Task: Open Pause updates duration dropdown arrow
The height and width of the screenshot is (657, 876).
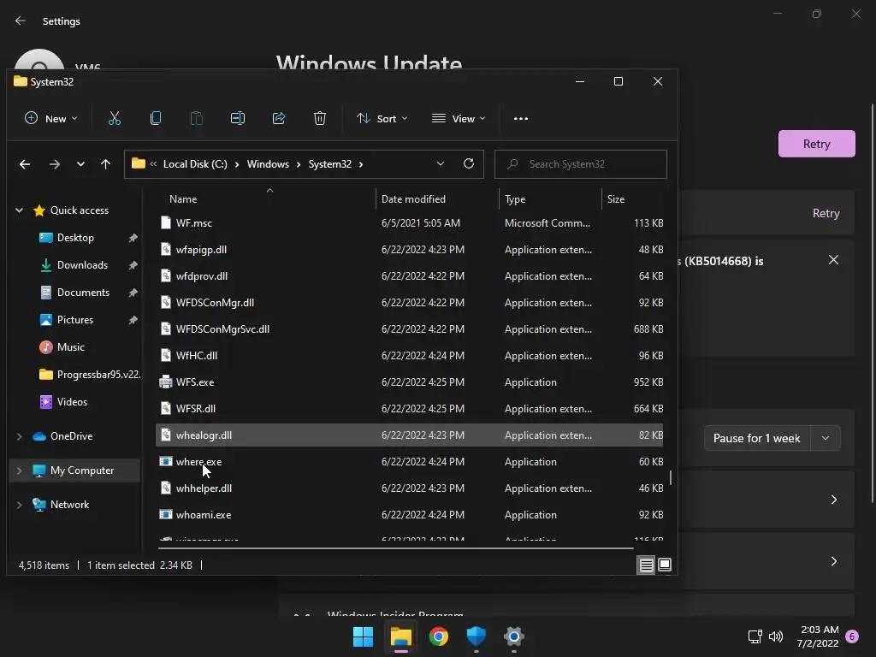Action: [826, 438]
